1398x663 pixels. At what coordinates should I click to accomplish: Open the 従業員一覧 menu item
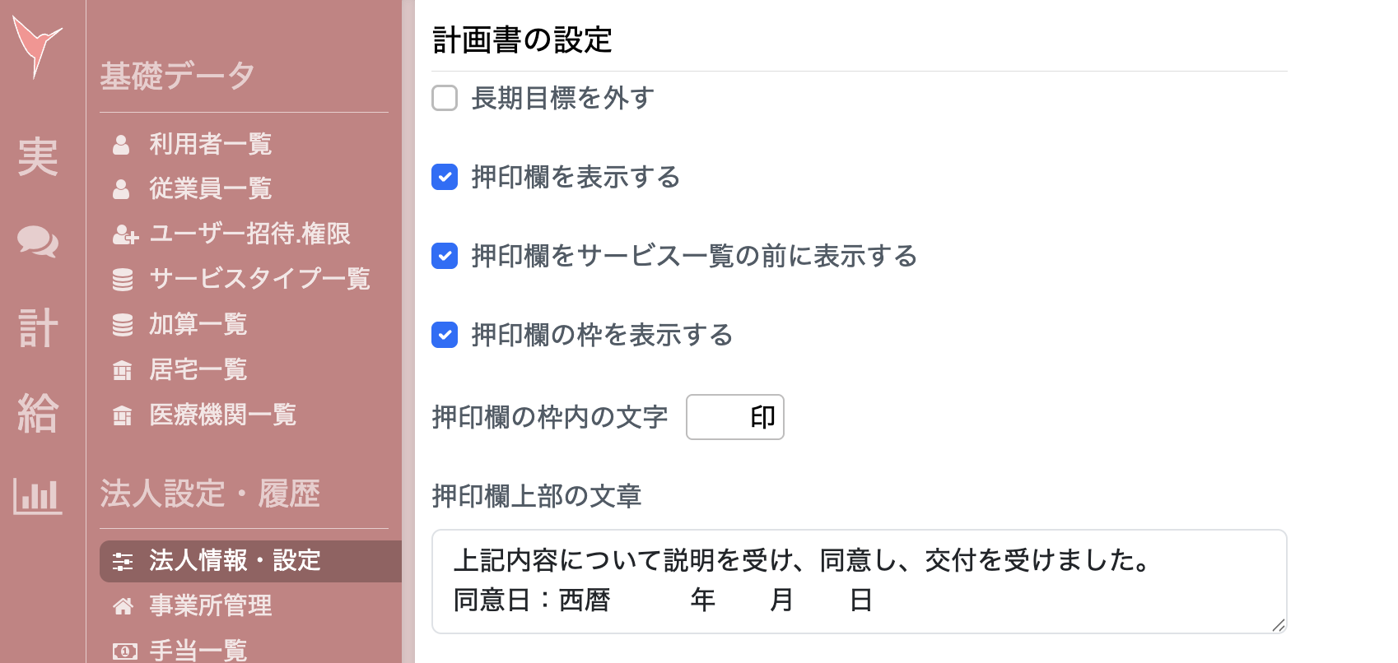point(209,189)
